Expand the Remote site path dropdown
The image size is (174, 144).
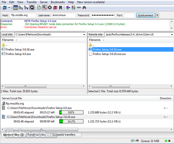pyautogui.click(x=172, y=35)
